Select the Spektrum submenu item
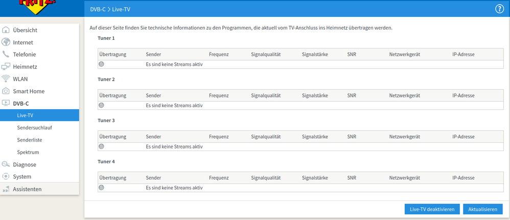510x220 pixels. [28, 152]
